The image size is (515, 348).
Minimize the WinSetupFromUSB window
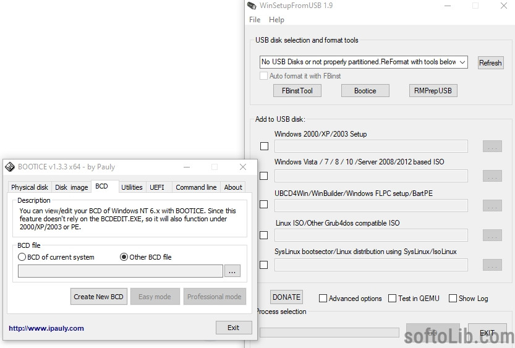448,6
